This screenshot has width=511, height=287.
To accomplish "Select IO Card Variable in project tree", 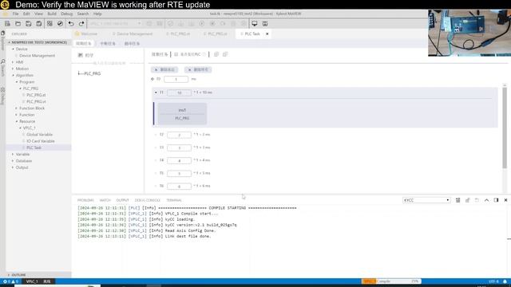I will tap(41, 141).
